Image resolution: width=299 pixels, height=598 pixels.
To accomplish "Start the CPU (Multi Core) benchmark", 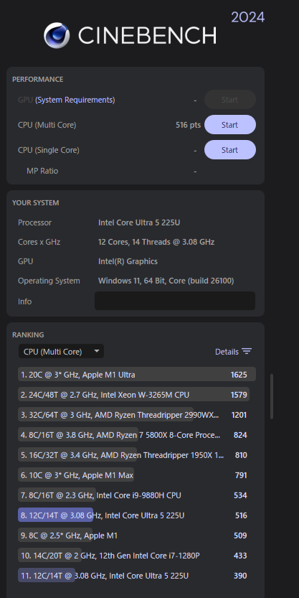I will point(230,125).
